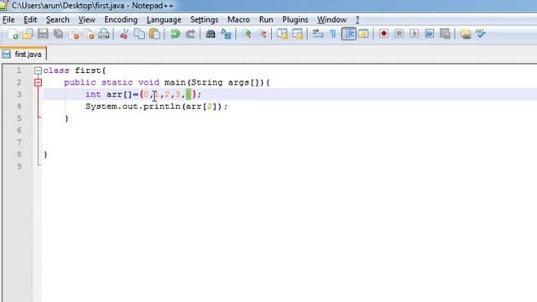The width and height of the screenshot is (537, 302).
Task: Click the Notepad++ title bar app icon
Action: tap(3, 6)
